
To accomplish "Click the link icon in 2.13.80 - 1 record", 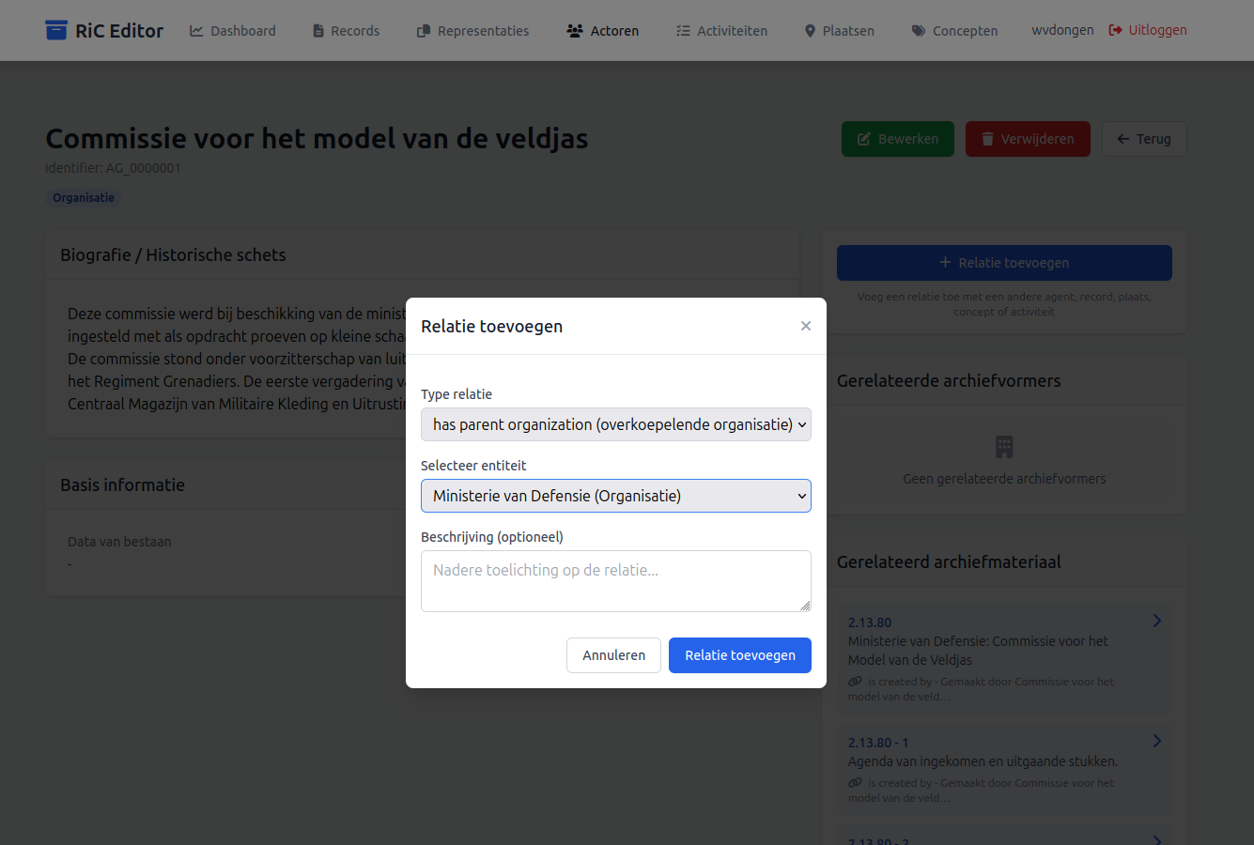I will tap(855, 783).
